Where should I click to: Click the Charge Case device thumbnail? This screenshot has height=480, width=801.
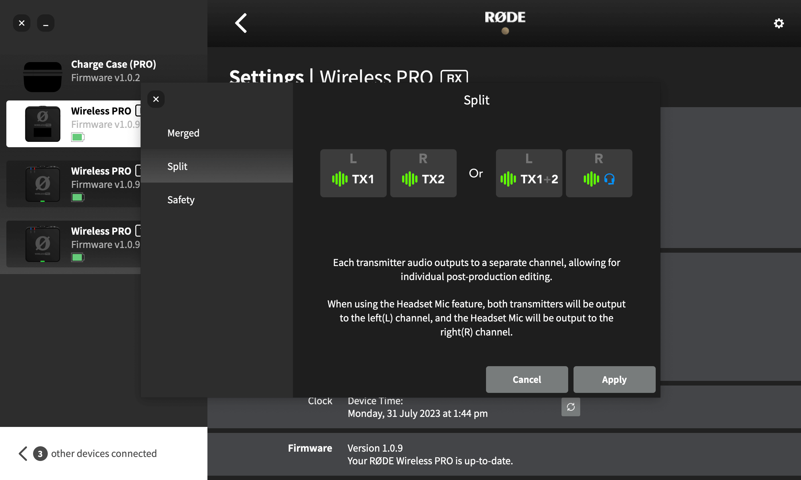[43, 76]
